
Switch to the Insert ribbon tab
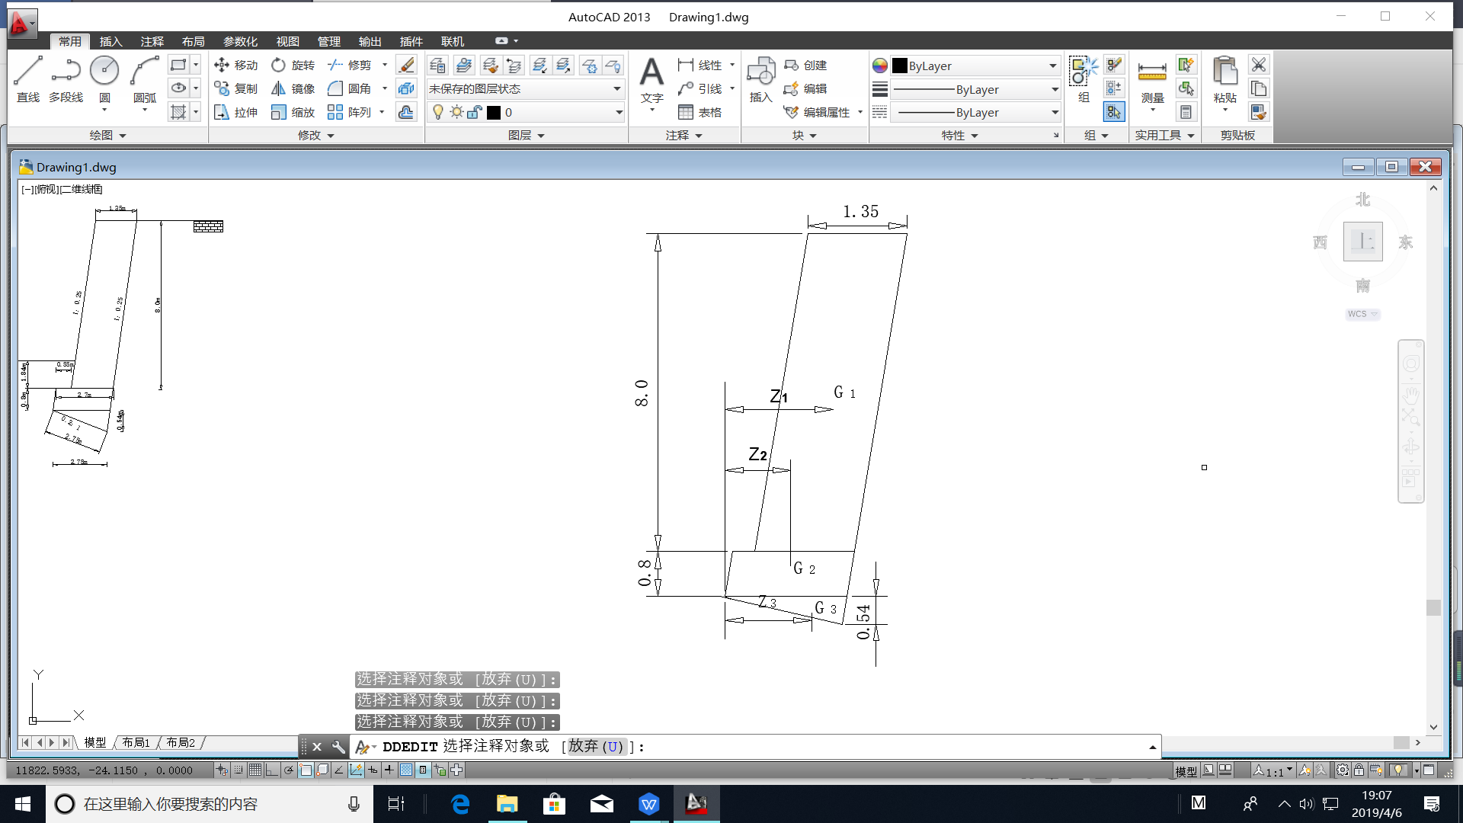(x=110, y=41)
